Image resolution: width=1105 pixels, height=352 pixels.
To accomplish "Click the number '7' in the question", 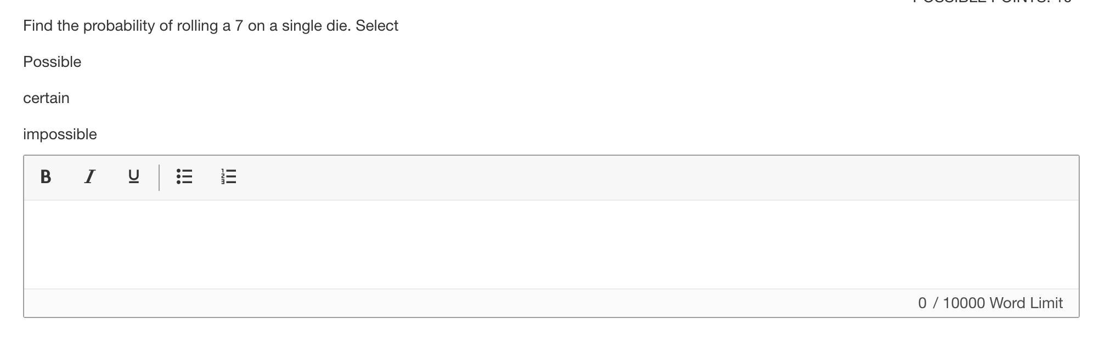I will [x=239, y=26].
